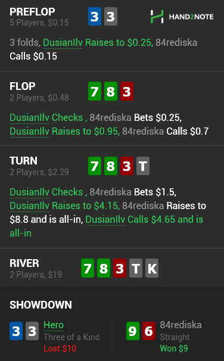Click Dusianllv in the flop Checks action
224x361 pixels.
(x=29, y=117)
